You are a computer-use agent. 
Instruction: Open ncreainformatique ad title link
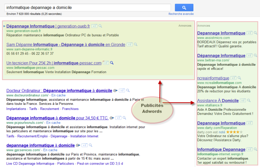pyautogui.click(x=213, y=78)
